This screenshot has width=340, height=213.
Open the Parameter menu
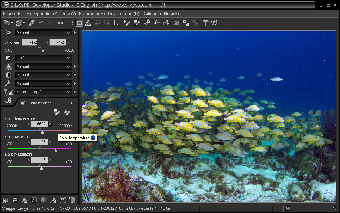[x=92, y=14]
